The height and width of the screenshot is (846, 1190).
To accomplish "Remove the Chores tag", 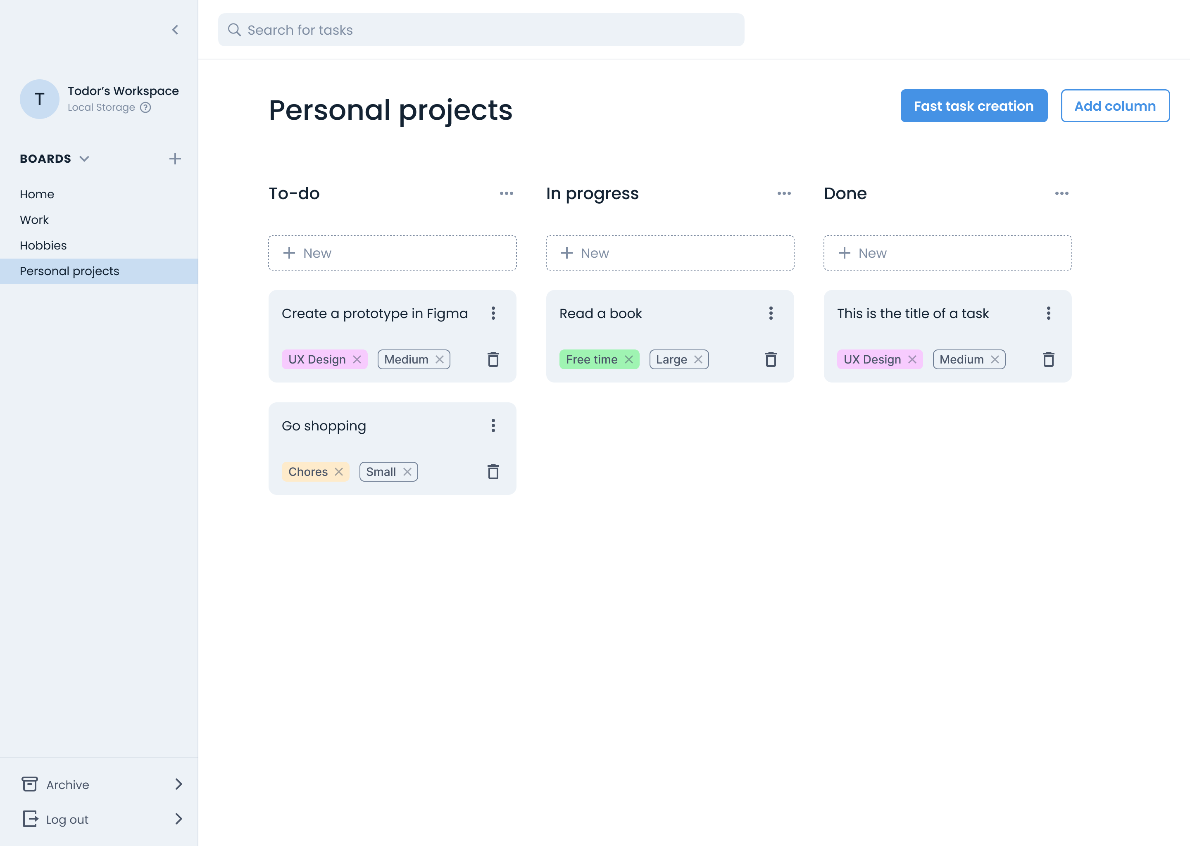I will click(x=339, y=472).
